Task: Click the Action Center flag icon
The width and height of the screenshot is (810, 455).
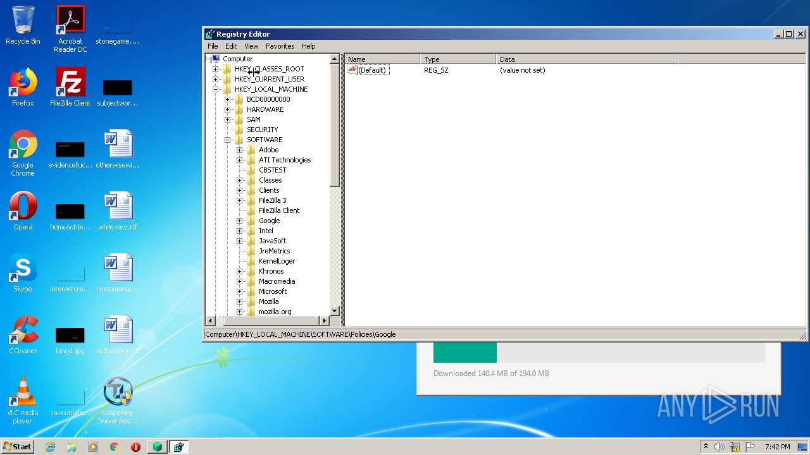Action: click(x=750, y=447)
